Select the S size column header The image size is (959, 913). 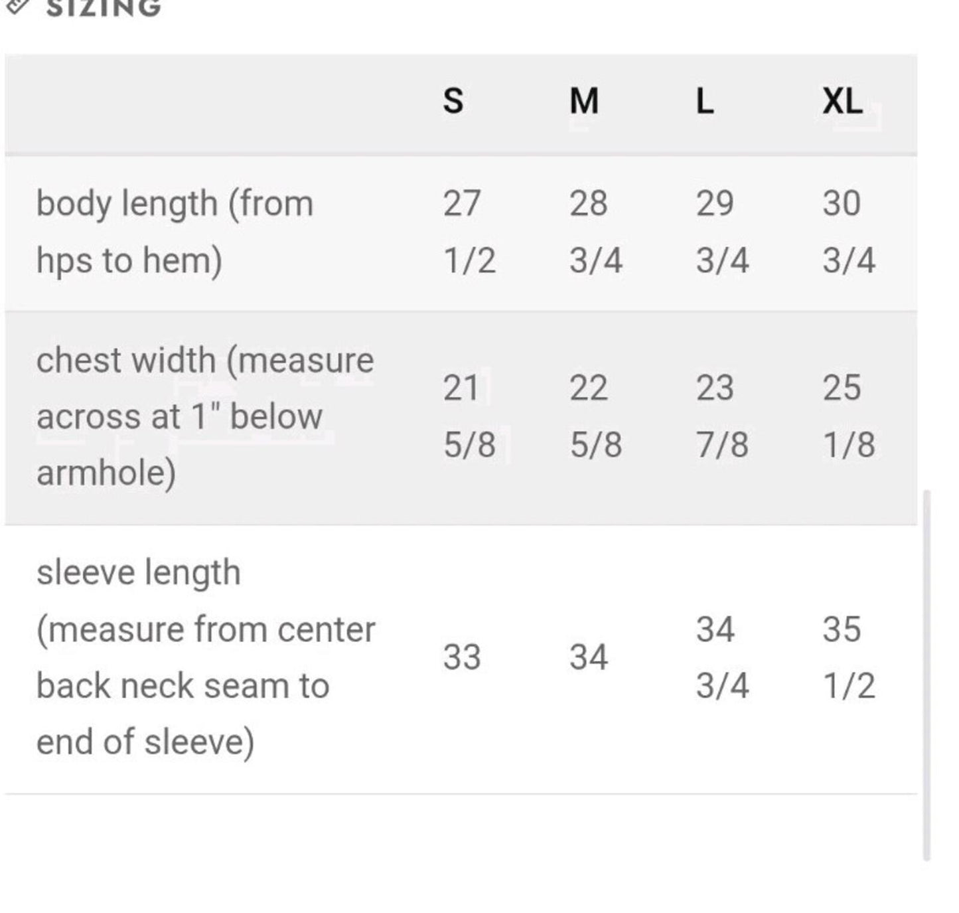point(453,102)
